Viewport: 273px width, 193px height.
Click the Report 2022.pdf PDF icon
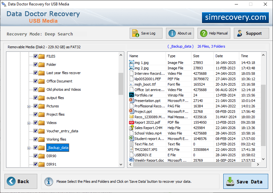[x=132, y=122]
